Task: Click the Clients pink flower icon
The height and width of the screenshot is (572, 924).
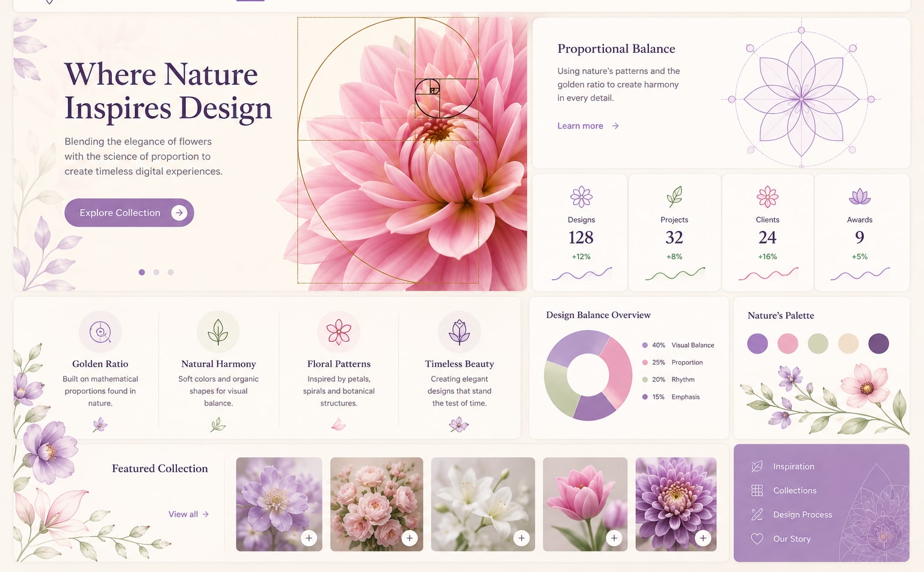Action: click(768, 197)
